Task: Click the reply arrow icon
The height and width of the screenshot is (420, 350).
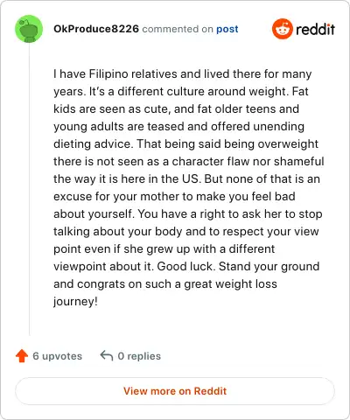Action: (x=107, y=356)
